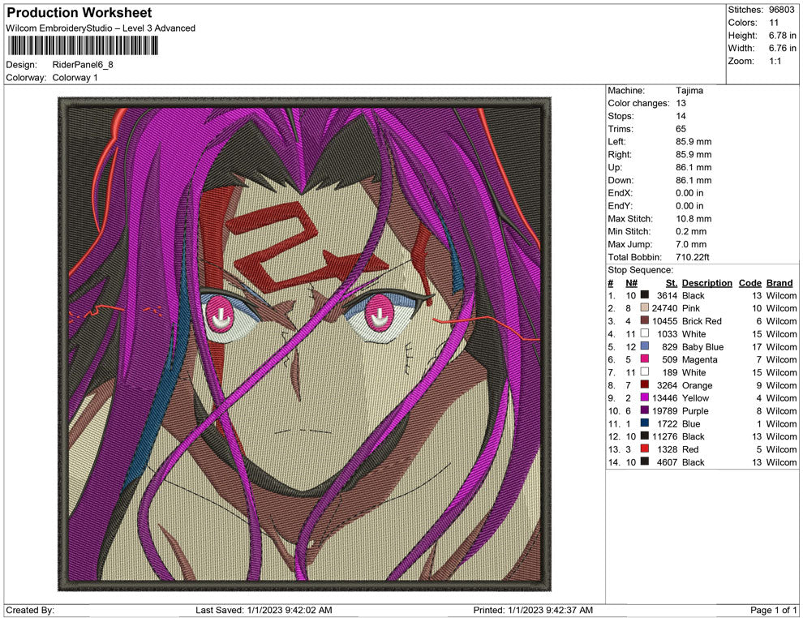Click 'Wilcom EmbroideryStudio – Level 3 Advanced' text
The width and height of the screenshot is (803, 618).
click(x=101, y=28)
